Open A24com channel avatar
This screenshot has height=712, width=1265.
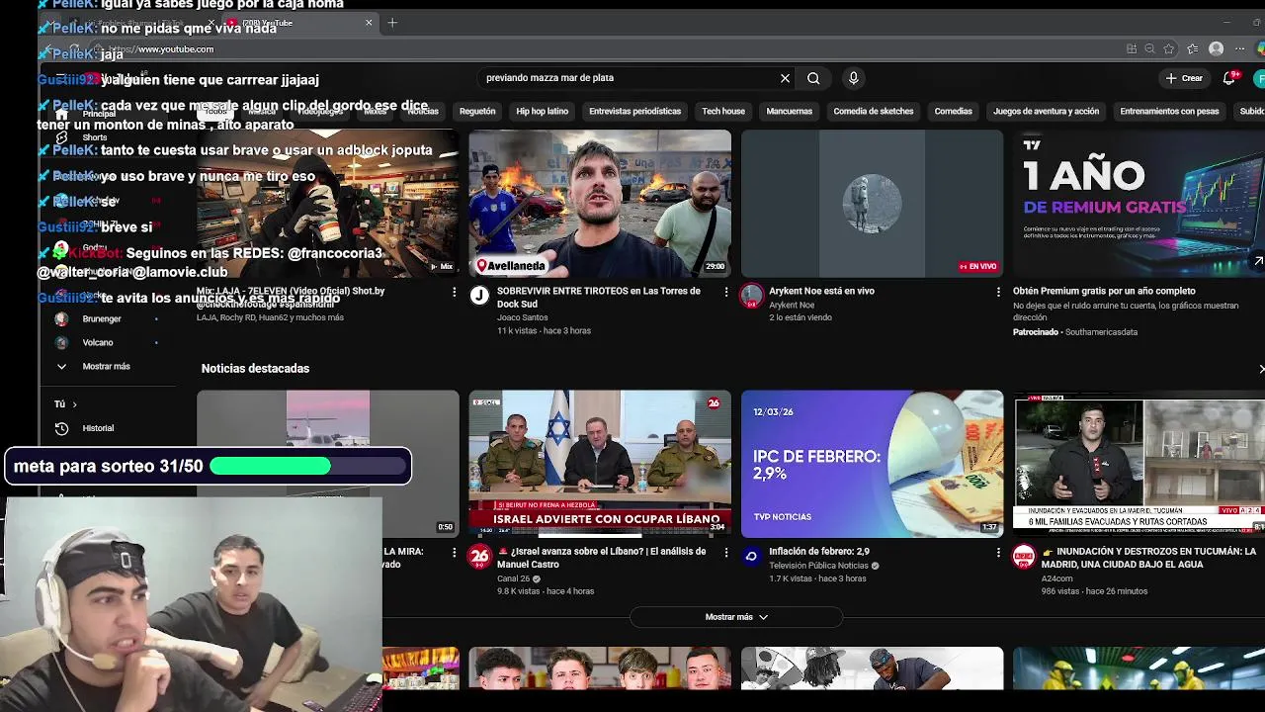click(x=1024, y=557)
